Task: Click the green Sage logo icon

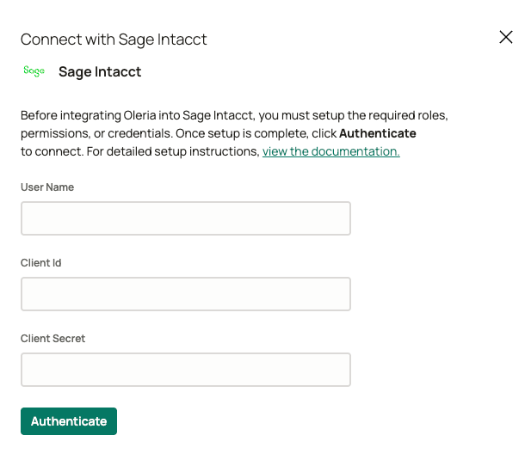Action: (34, 71)
